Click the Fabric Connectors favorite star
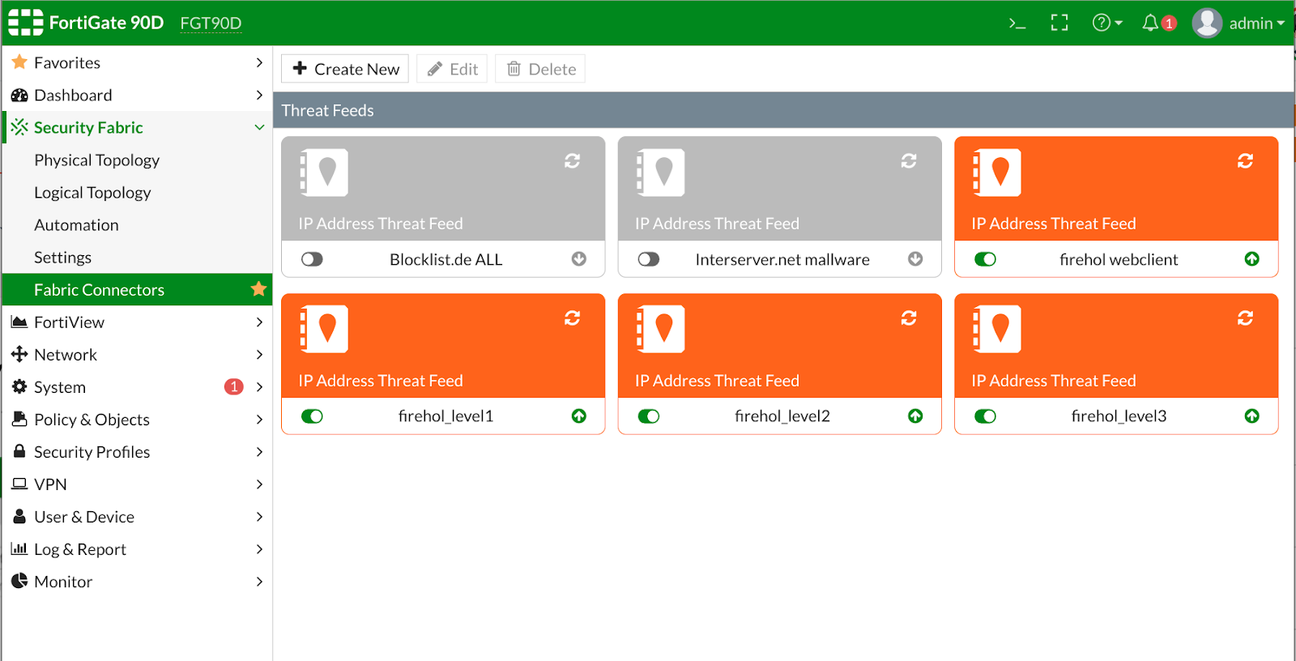 [258, 289]
